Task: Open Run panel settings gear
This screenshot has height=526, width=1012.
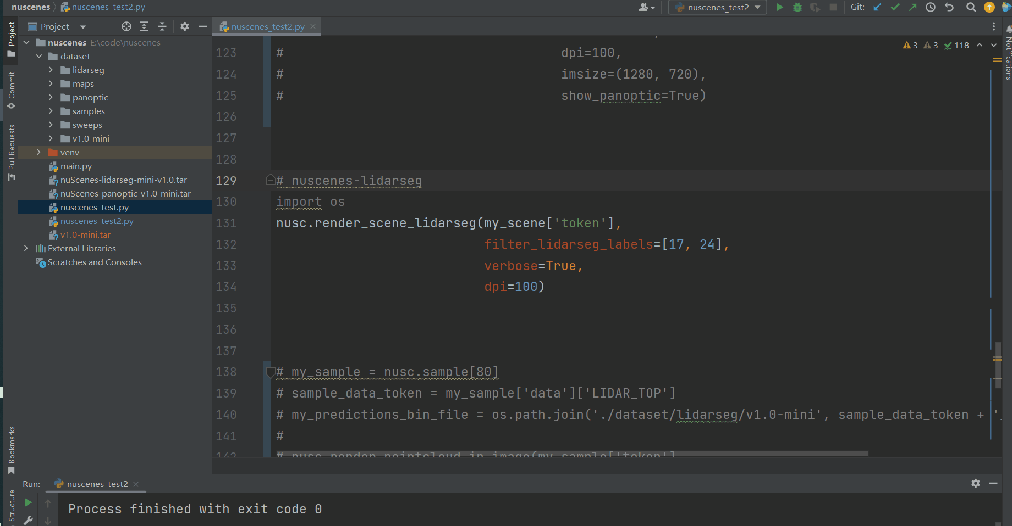Action: point(976,483)
